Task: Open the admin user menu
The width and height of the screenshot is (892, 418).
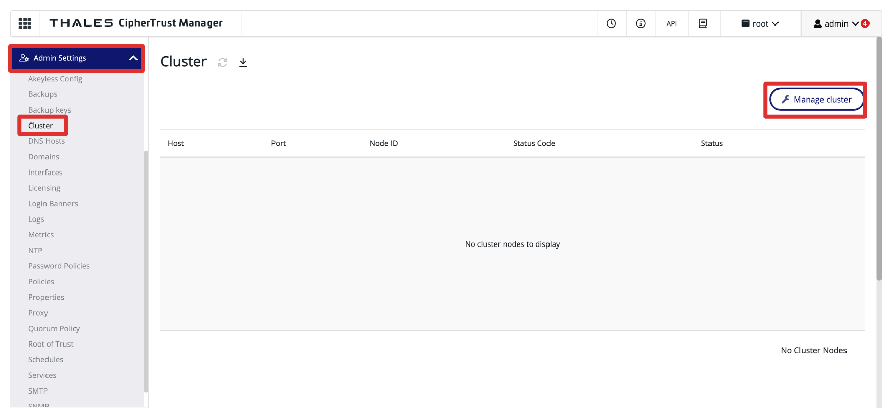Action: click(x=835, y=23)
